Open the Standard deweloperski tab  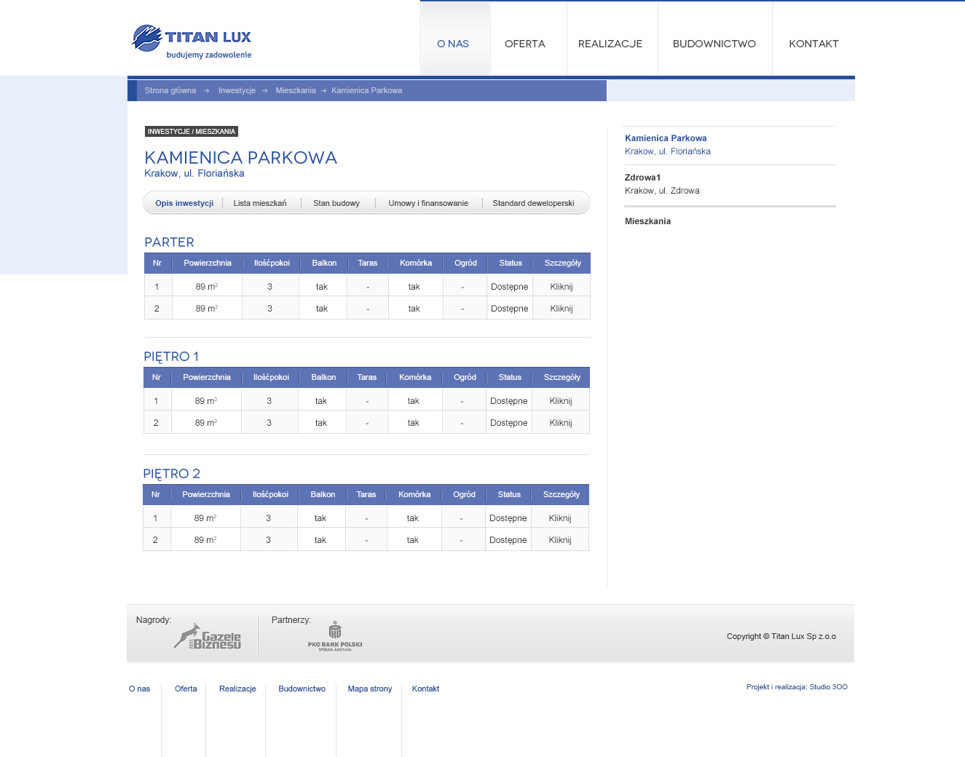click(x=535, y=203)
